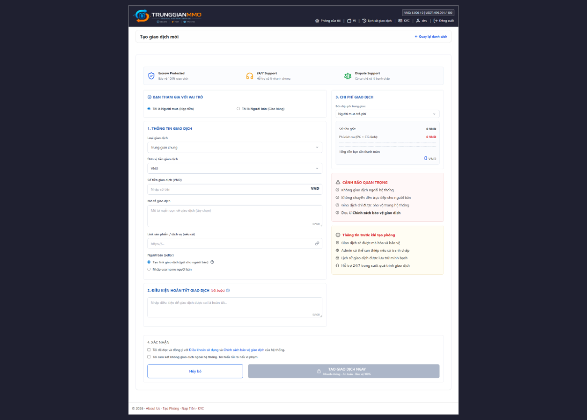Click the info icon beside Đọc kĩ Chính sách bảo vệ
This screenshot has height=420, width=587.
pyautogui.click(x=338, y=213)
